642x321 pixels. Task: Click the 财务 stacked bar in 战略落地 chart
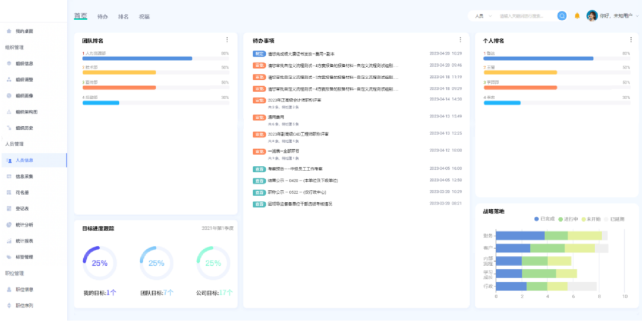point(552,235)
